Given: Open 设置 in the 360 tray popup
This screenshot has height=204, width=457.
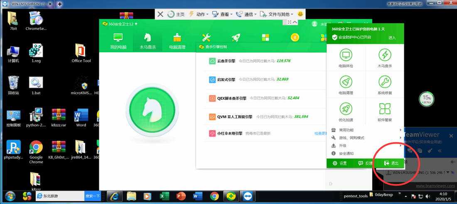Looking at the screenshot, I should (x=340, y=163).
